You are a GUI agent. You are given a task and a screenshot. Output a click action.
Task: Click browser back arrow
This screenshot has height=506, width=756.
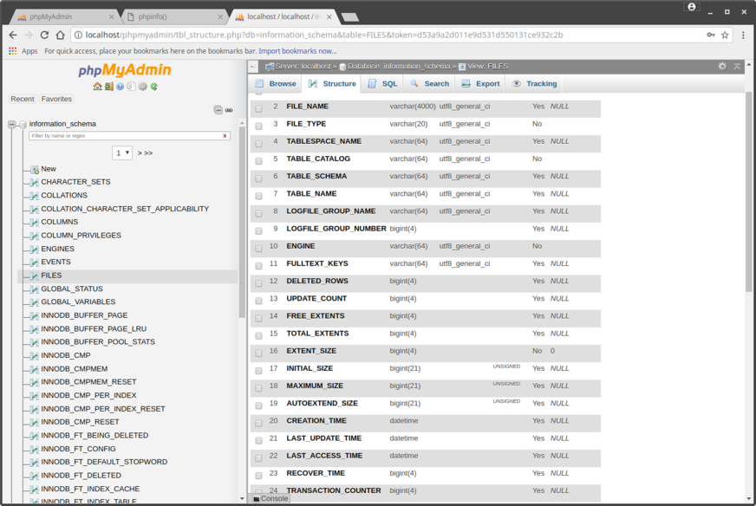[x=13, y=35]
